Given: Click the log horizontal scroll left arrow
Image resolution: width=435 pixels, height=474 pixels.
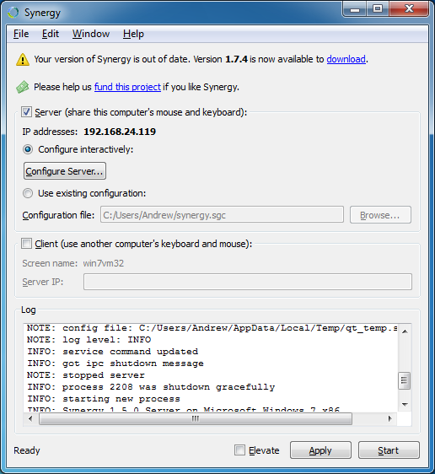Looking at the screenshot, I should (x=30, y=418).
